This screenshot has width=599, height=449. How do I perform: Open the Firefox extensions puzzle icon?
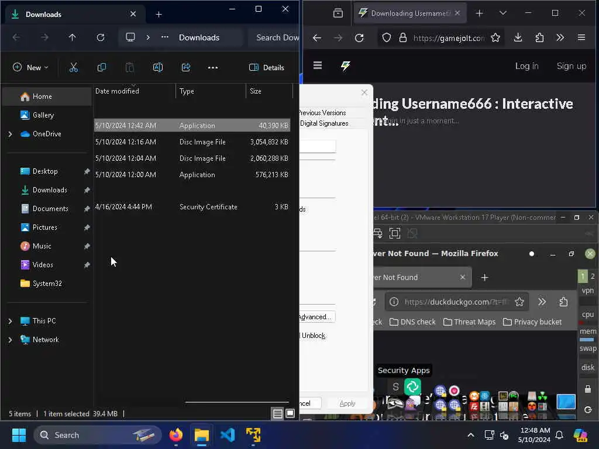coord(539,37)
